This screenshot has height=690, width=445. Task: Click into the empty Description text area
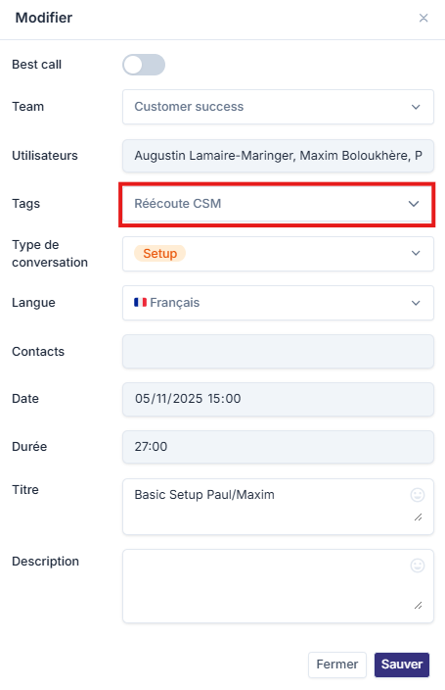point(278,586)
